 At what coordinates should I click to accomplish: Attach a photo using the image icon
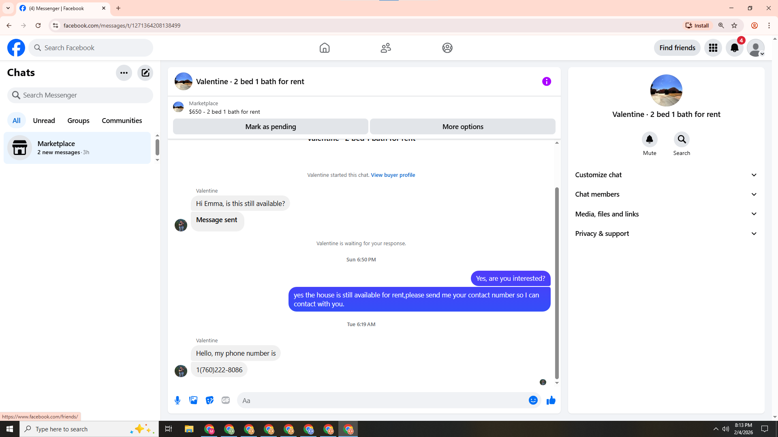pyautogui.click(x=193, y=400)
